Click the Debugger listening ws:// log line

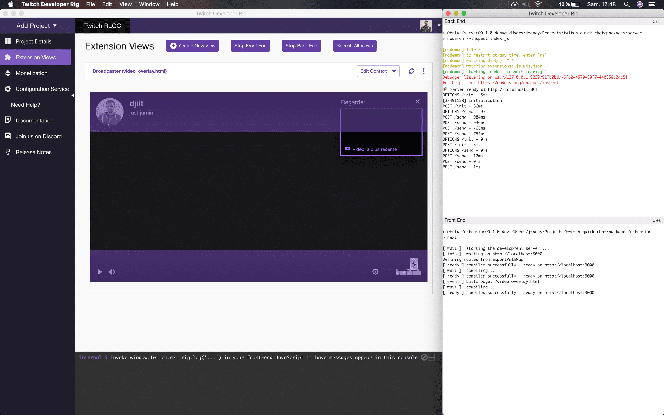pyautogui.click(x=535, y=77)
